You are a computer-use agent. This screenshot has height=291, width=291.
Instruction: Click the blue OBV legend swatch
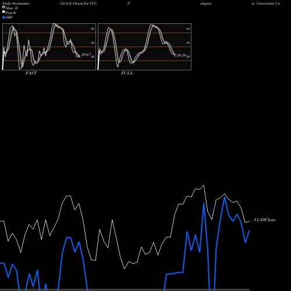[x=3, y=17]
